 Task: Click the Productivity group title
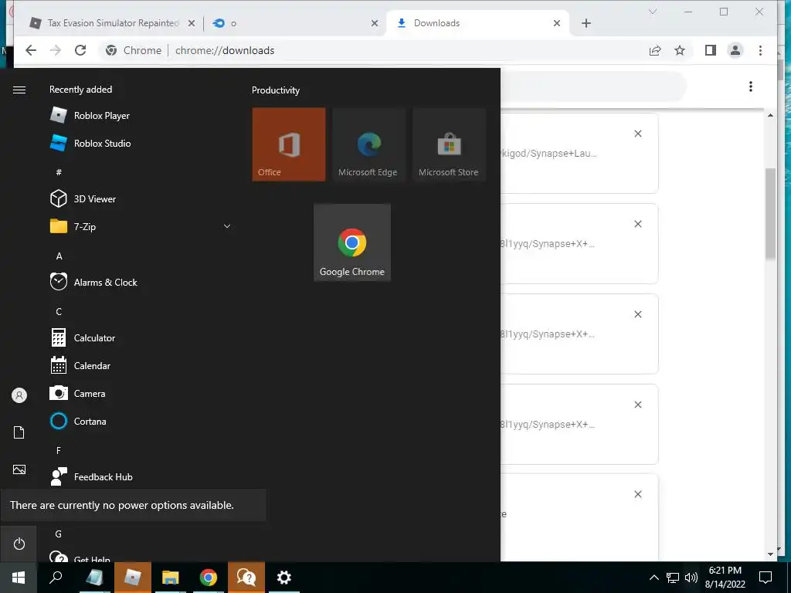(276, 90)
